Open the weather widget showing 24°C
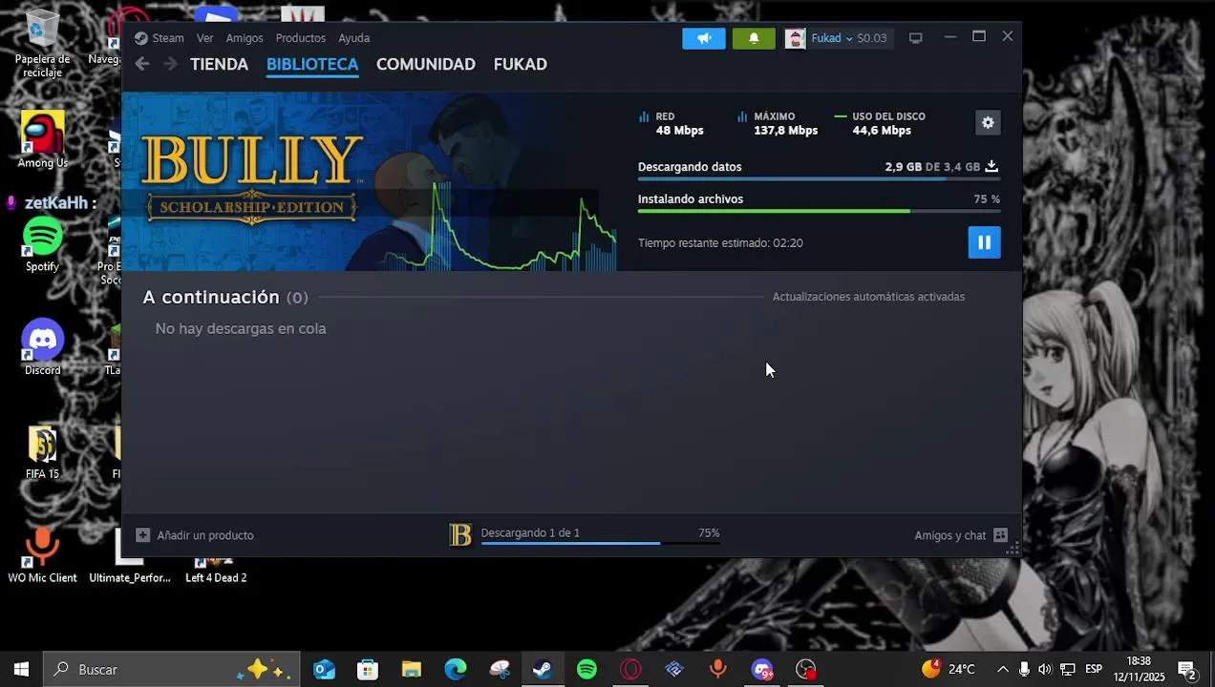 click(949, 670)
